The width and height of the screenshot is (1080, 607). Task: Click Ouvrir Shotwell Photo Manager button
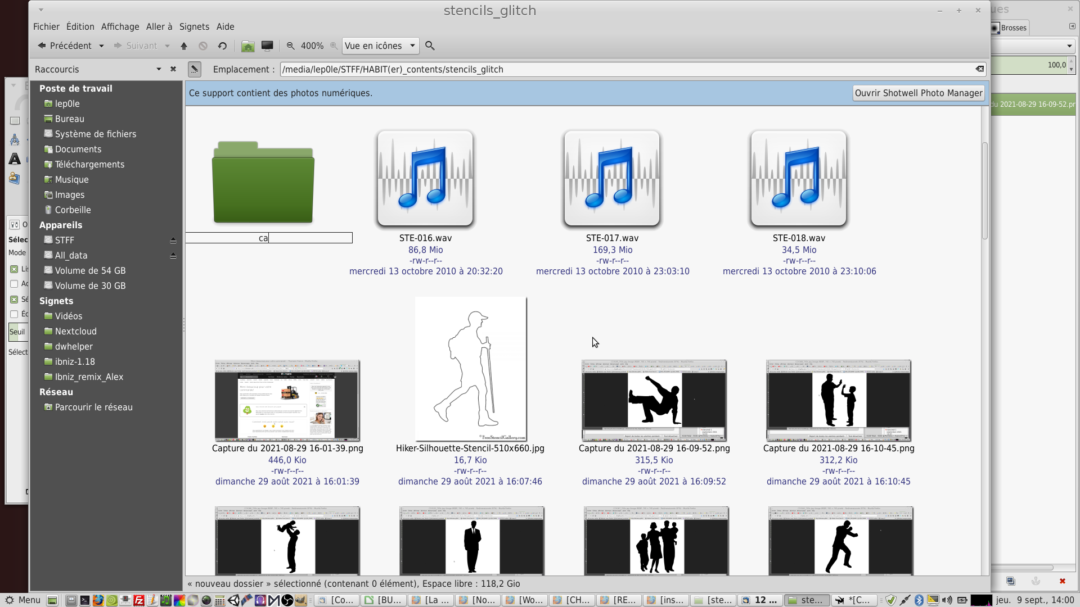coord(918,93)
